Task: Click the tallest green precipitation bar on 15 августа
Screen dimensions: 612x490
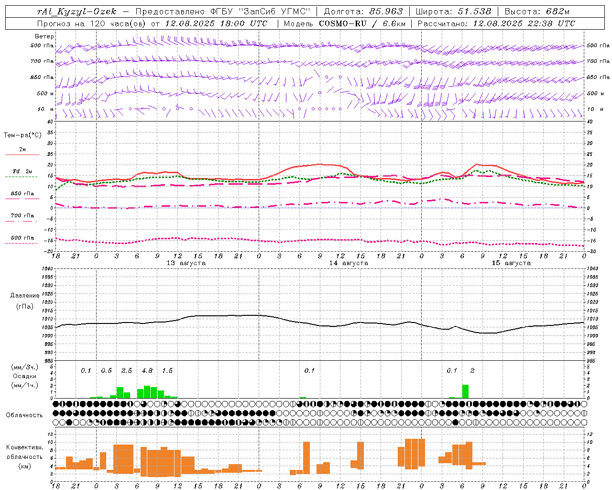Action: coord(465,391)
